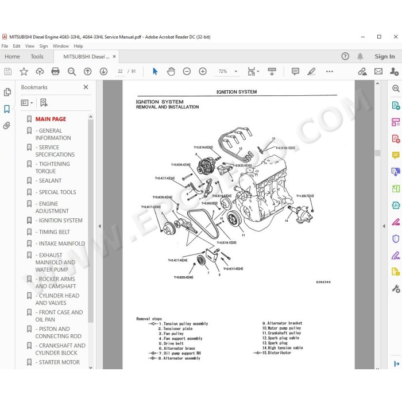This screenshot has height=402, width=402.
Task: Click the find current bookmark icon
Action: (x=44, y=103)
